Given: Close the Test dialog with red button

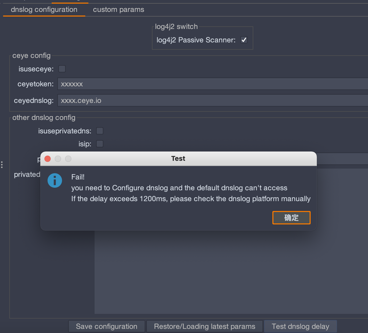Looking at the screenshot, I should pos(48,159).
